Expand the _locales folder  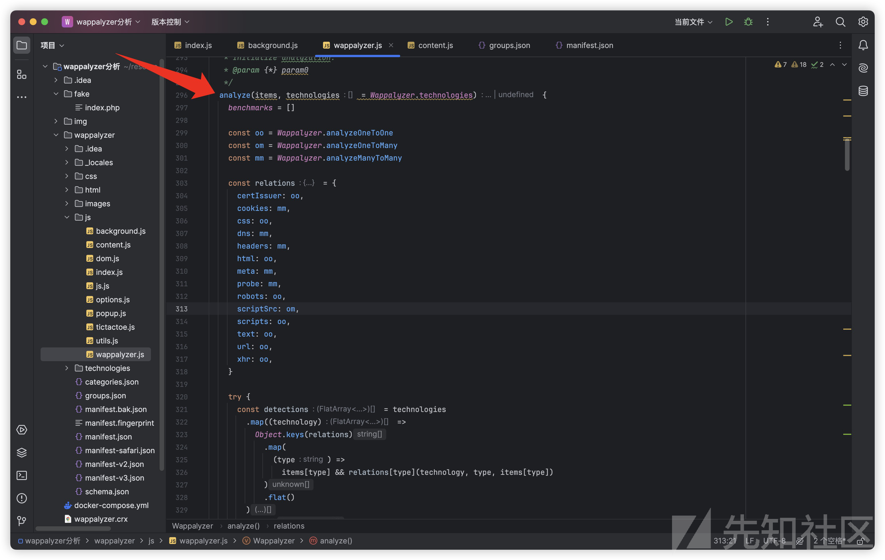(x=67, y=162)
